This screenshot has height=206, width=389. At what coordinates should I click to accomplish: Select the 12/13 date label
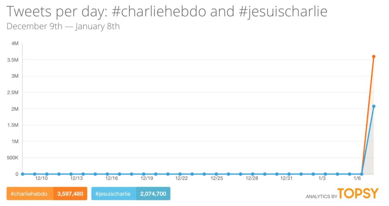pyautogui.click(x=76, y=178)
